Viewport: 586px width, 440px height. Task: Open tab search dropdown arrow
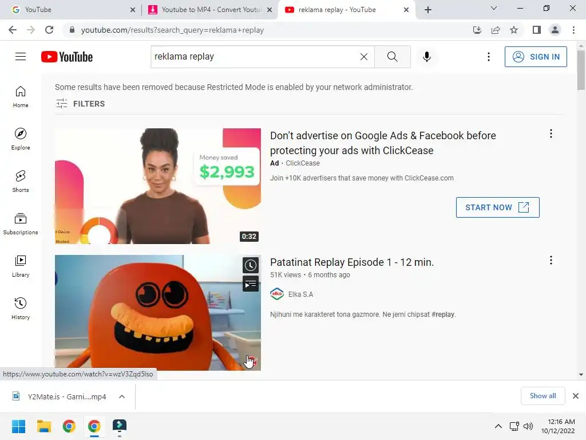pos(494,8)
